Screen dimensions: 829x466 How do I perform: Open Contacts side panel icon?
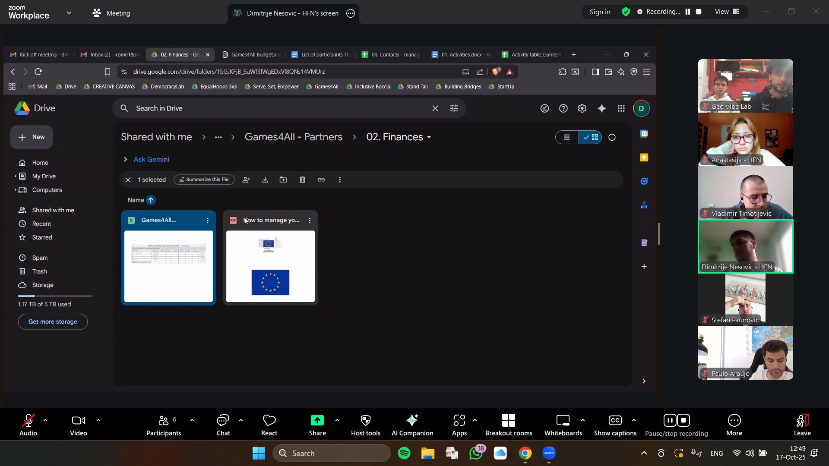(644, 205)
